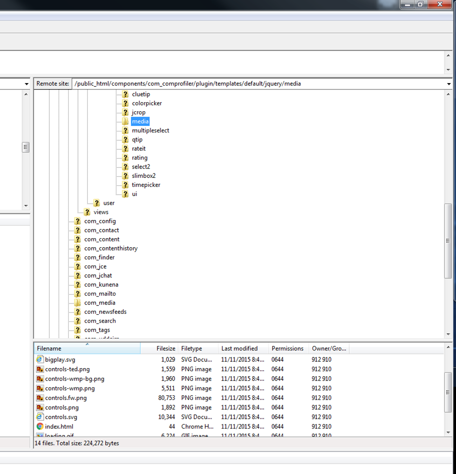456x474 pixels.
Task: Click the jcrop folder icon
Action: point(125,113)
